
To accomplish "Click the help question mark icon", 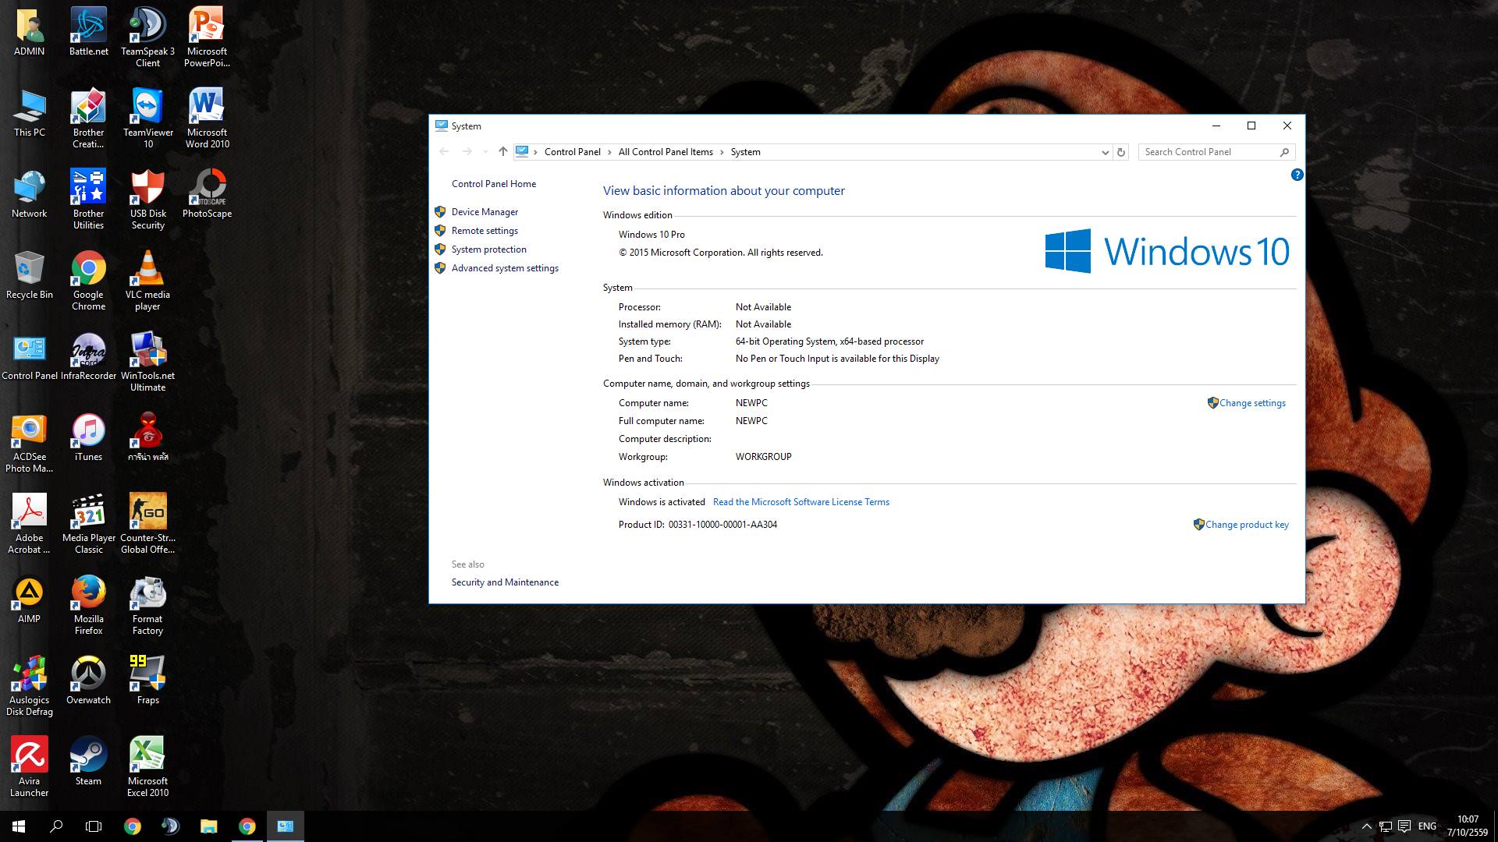I will coord(1297,175).
